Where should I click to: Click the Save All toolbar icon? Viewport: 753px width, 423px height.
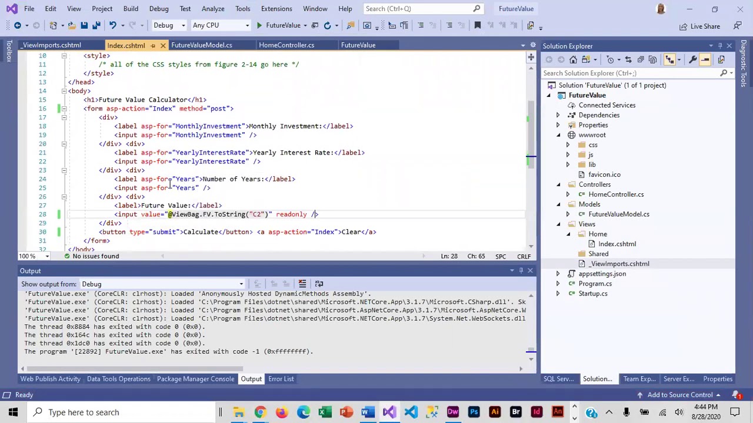click(96, 25)
